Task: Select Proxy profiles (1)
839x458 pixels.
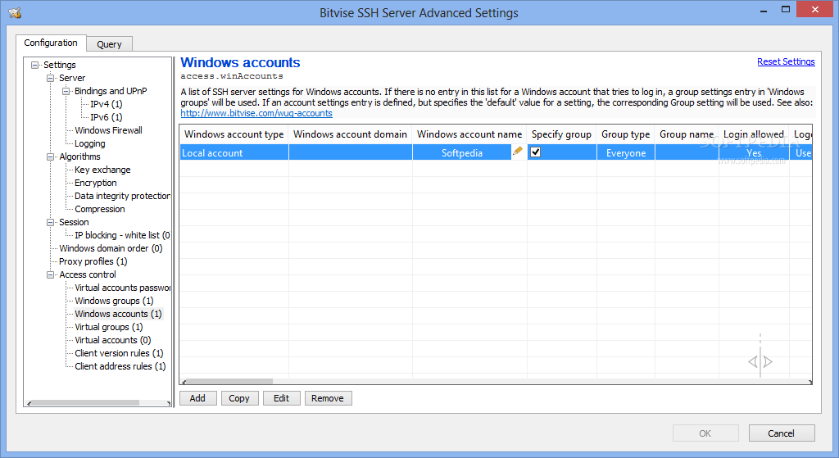Action: coord(93,261)
